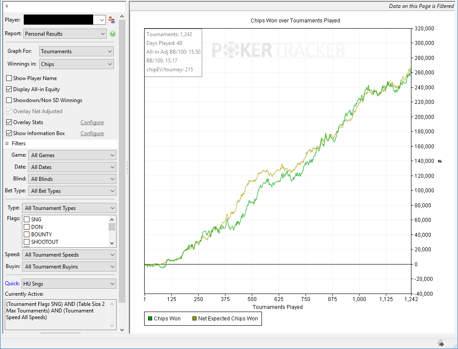Click the Net Expected Chips Won swatch

194,319
